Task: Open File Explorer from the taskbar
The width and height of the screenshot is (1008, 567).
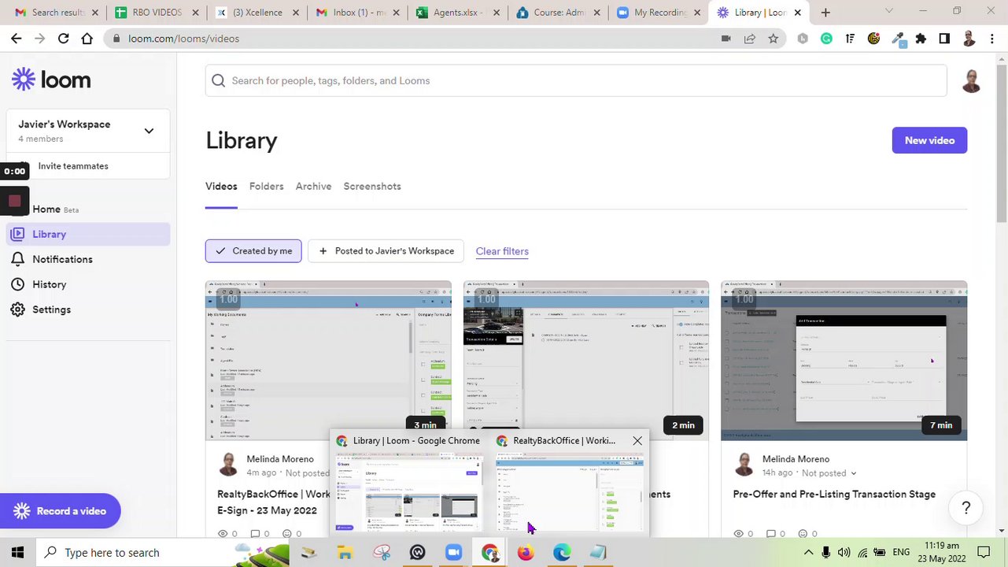Action: (x=345, y=553)
